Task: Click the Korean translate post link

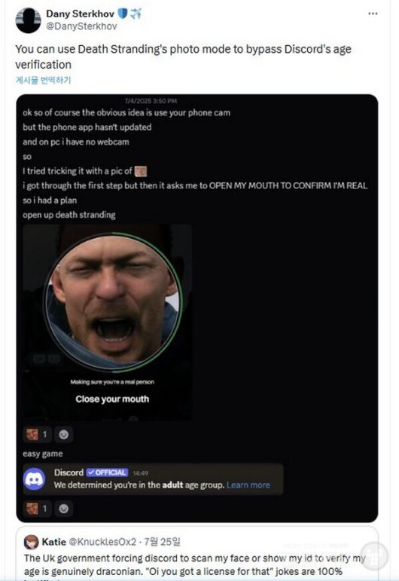Action: pyautogui.click(x=43, y=80)
